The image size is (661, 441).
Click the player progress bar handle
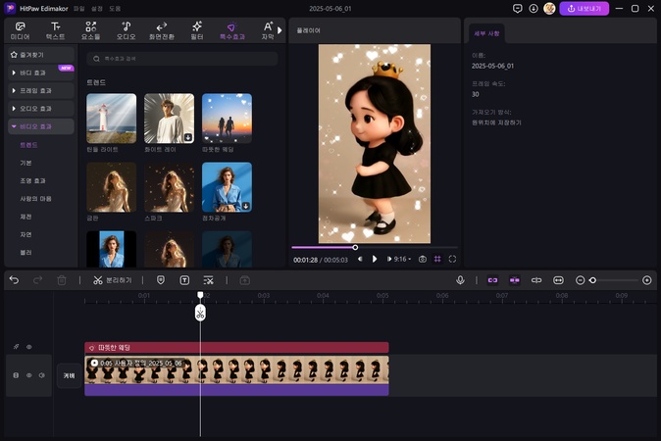[355, 247]
